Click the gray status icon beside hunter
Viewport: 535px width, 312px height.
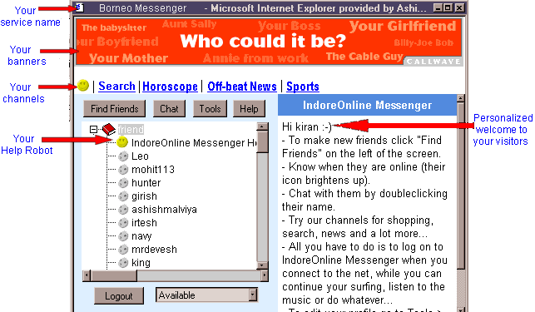[123, 183]
